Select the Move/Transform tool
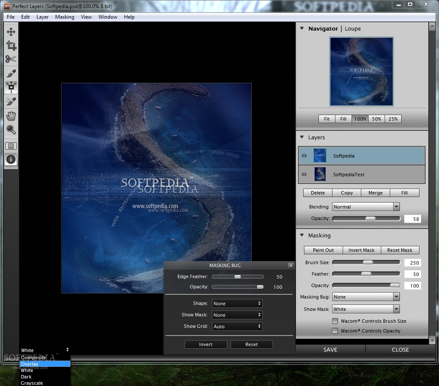 [x=11, y=32]
